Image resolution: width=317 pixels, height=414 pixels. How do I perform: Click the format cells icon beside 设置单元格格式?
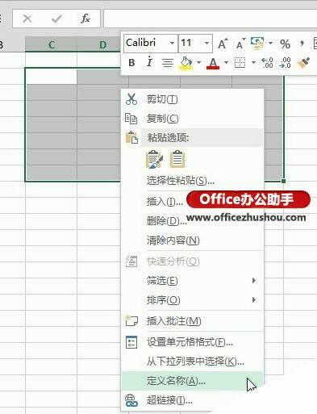[x=131, y=342]
